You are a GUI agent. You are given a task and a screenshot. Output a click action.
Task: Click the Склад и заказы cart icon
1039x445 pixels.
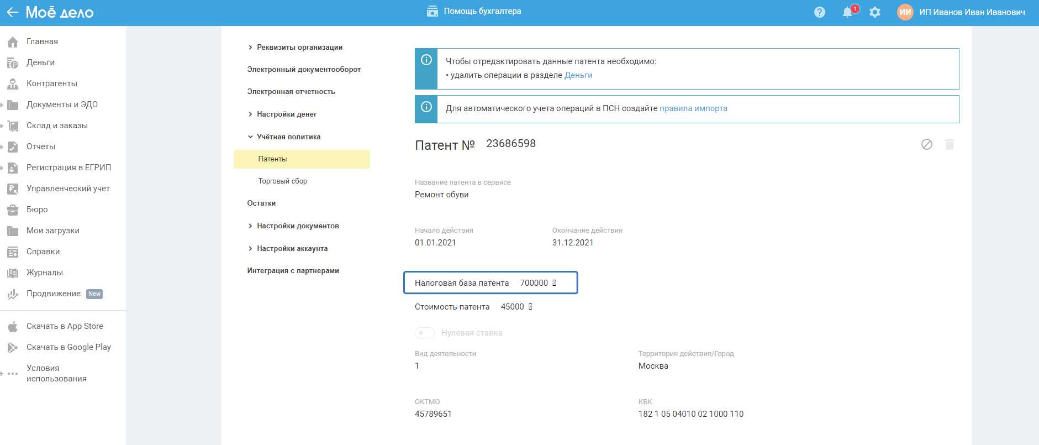[x=13, y=126]
